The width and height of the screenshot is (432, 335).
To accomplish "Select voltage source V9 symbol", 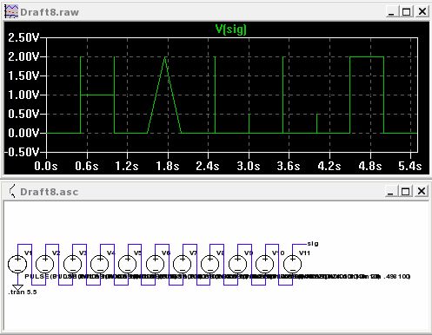I will click(237, 264).
